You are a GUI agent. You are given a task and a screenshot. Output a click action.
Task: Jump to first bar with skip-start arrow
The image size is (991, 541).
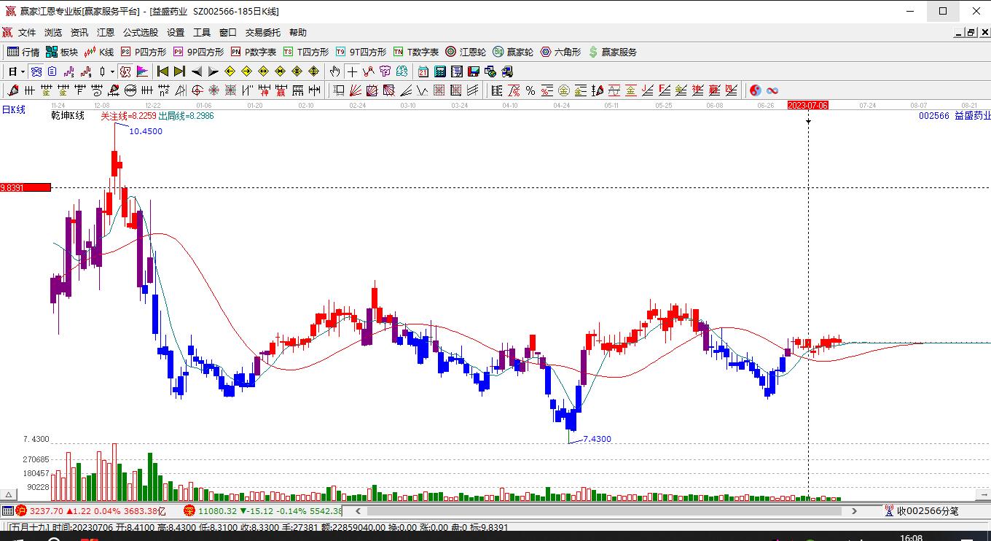tap(163, 71)
